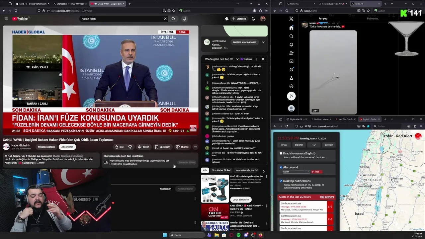Switch tzevaadom language to Español

pos(299,145)
